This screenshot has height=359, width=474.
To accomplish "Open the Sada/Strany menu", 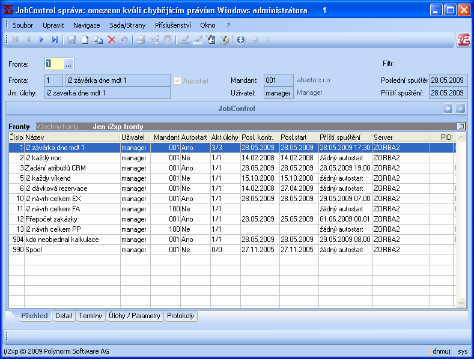I will (127, 25).
